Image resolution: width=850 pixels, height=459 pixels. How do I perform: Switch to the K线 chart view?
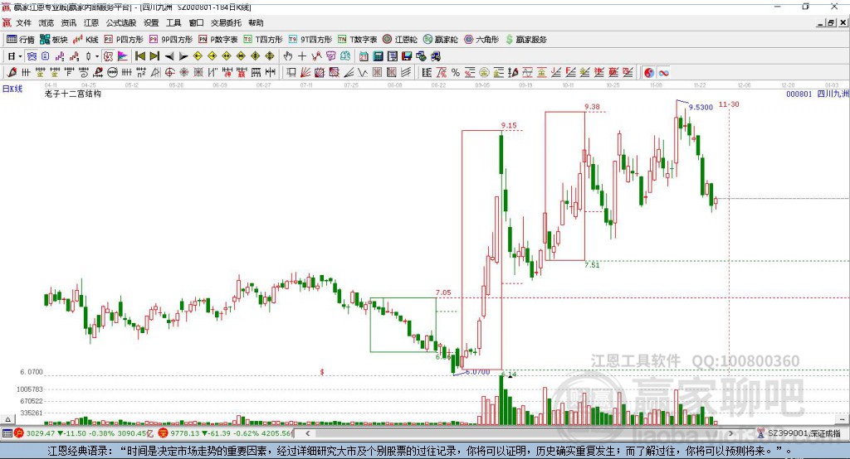pos(85,40)
